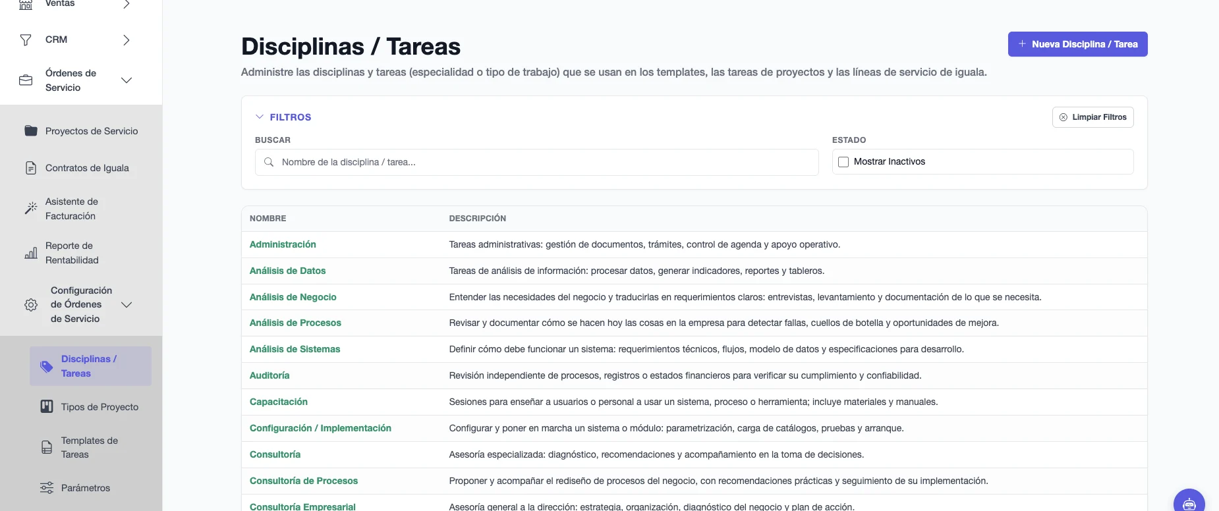Create a Nueva Disciplina / Tarea

1077,44
